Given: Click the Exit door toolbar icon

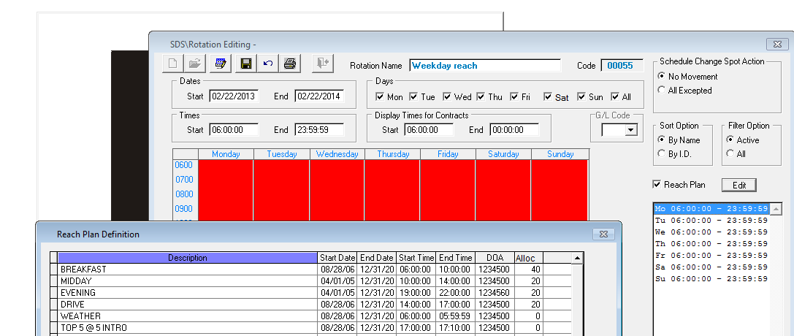Looking at the screenshot, I should [x=321, y=64].
